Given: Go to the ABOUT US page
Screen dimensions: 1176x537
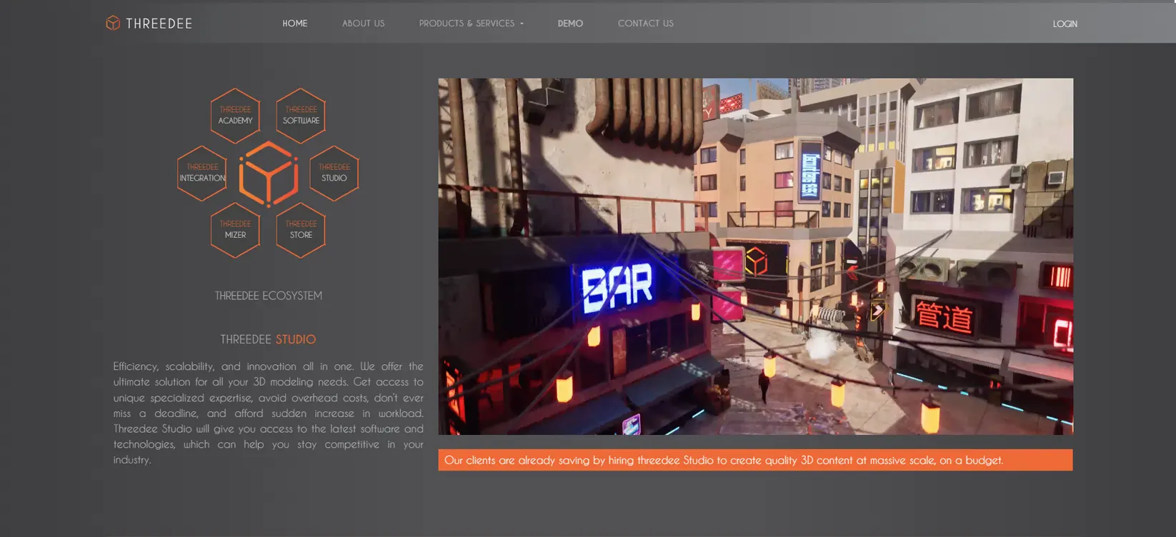Looking at the screenshot, I should [x=363, y=24].
